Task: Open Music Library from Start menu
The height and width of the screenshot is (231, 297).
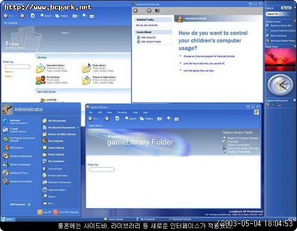Action: 53,155
